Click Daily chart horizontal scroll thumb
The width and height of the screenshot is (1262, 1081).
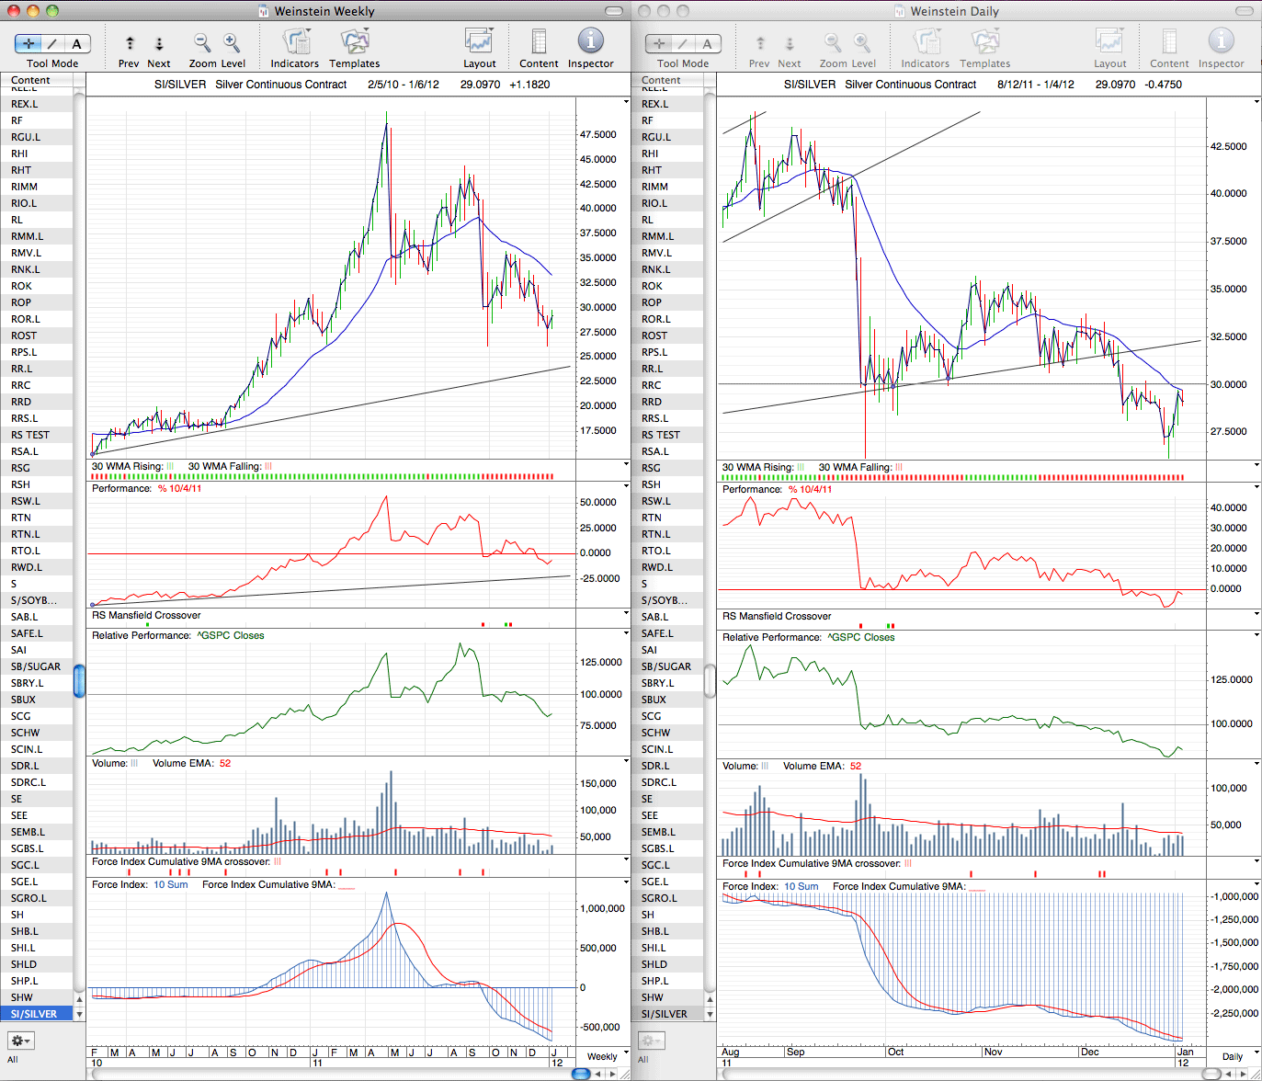click(1211, 1074)
